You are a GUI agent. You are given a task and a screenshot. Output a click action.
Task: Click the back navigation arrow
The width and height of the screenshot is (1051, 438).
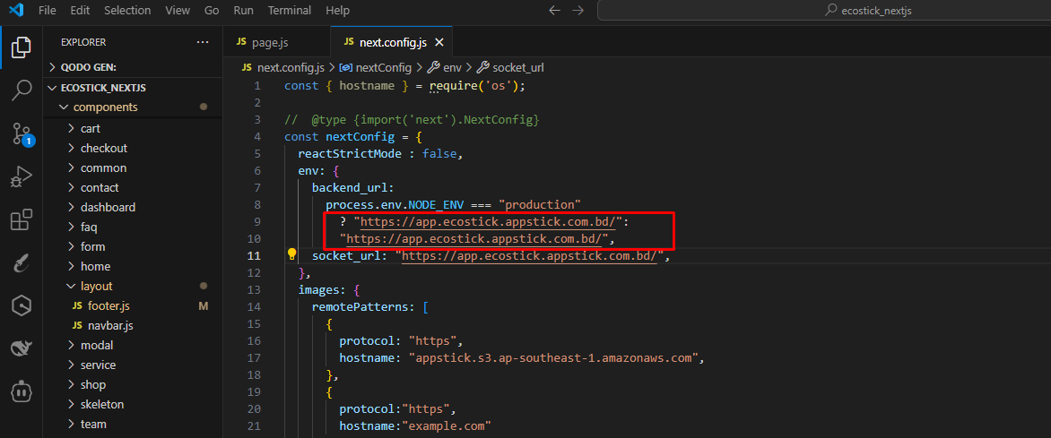click(x=554, y=11)
